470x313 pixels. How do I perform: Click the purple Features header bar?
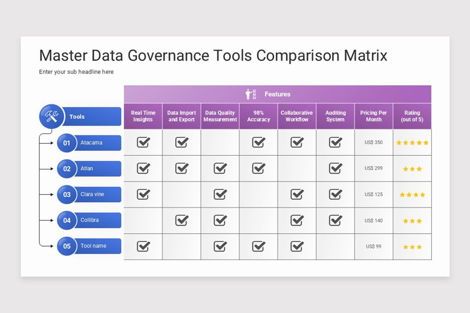278,94
